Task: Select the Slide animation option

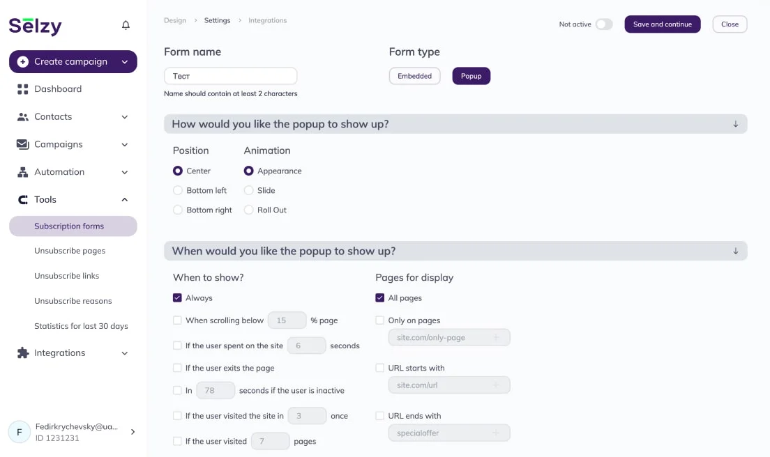Action: click(248, 190)
